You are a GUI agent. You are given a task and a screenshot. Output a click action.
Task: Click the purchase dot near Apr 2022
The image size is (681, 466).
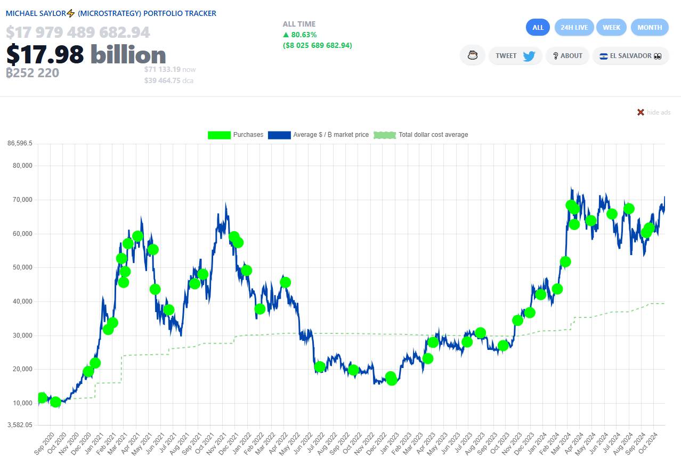tap(285, 282)
